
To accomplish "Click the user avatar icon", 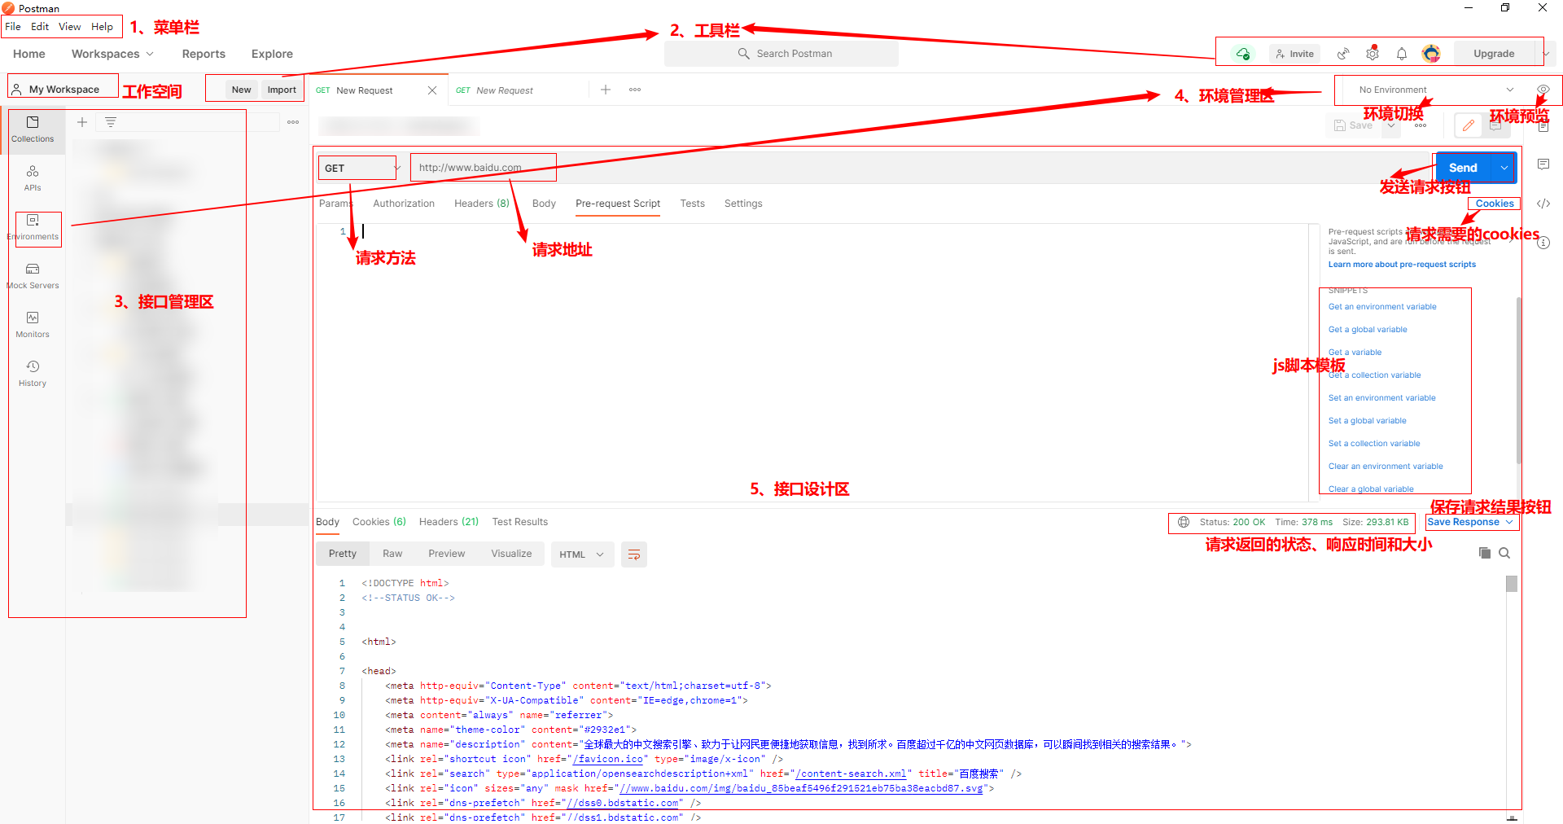I will [x=1431, y=54].
